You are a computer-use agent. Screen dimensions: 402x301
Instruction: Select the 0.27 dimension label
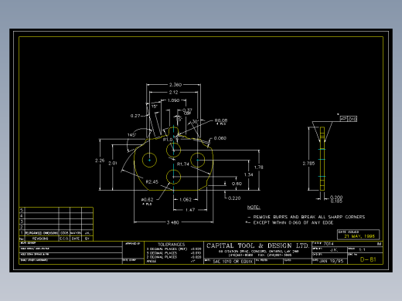pyautogui.click(x=135, y=116)
